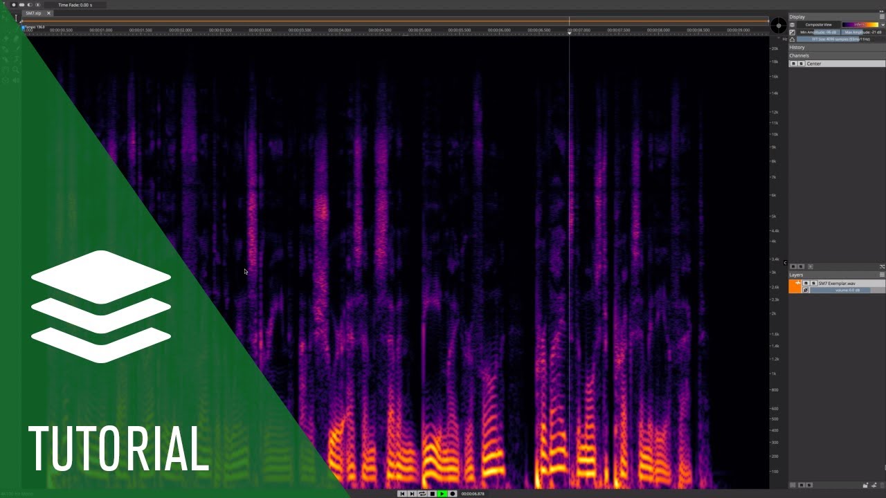Open the Inferno colormap dropdown arrow
886x498 pixels.
point(882,25)
